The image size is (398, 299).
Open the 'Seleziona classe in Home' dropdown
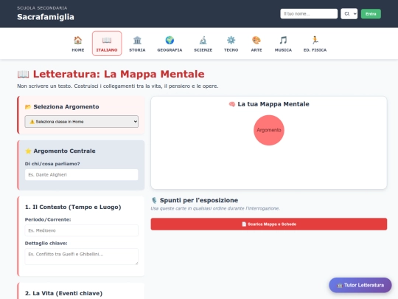pyautogui.click(x=82, y=122)
